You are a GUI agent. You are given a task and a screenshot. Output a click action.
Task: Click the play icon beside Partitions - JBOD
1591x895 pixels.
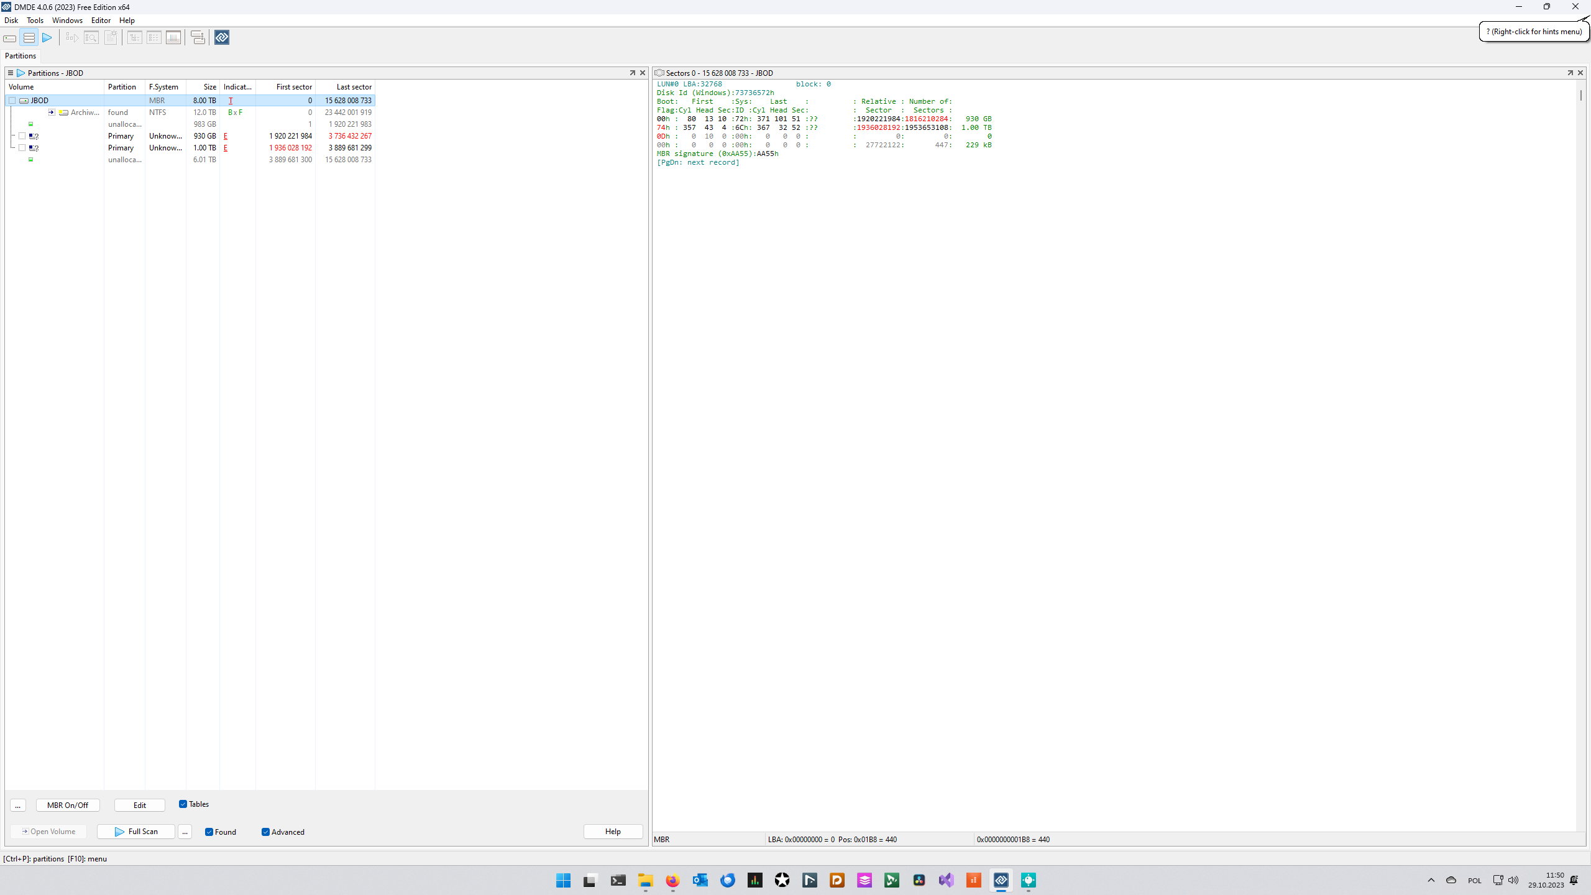(x=21, y=73)
